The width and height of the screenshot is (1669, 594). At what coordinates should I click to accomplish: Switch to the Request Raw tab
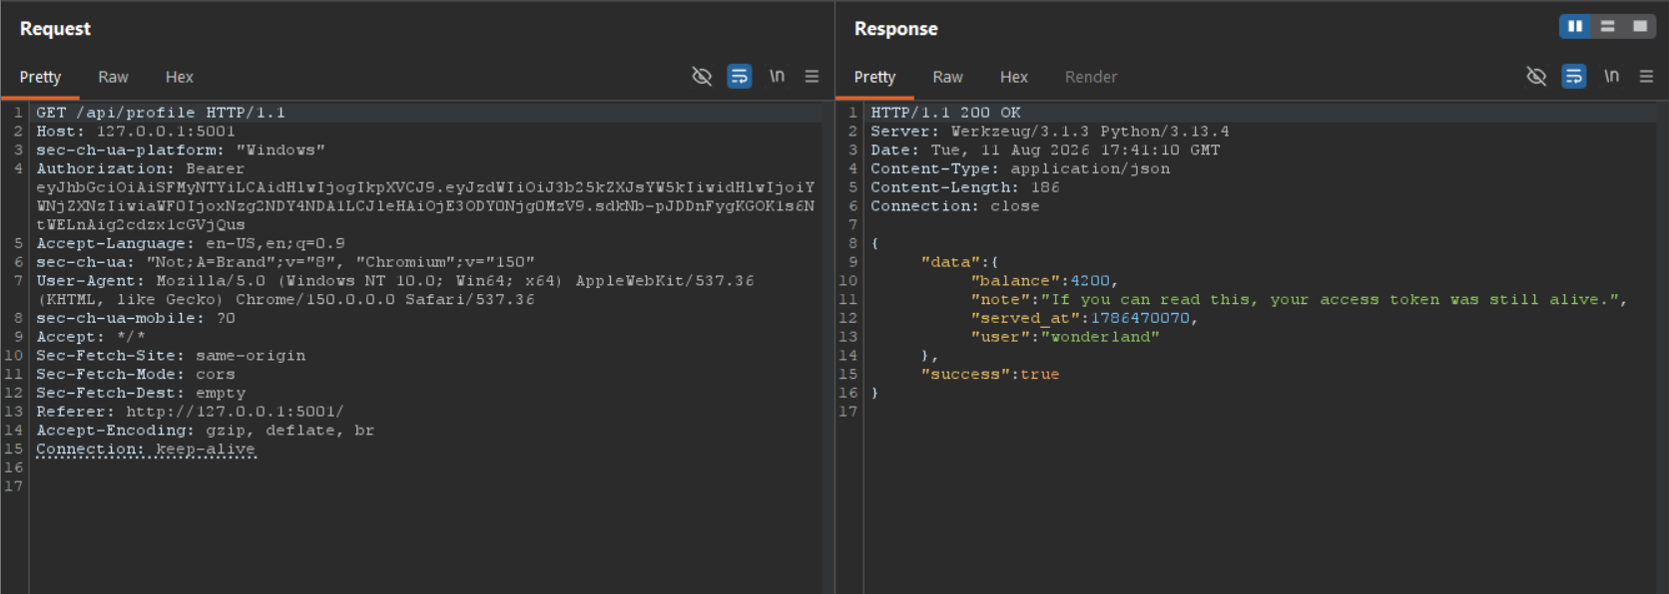(113, 77)
